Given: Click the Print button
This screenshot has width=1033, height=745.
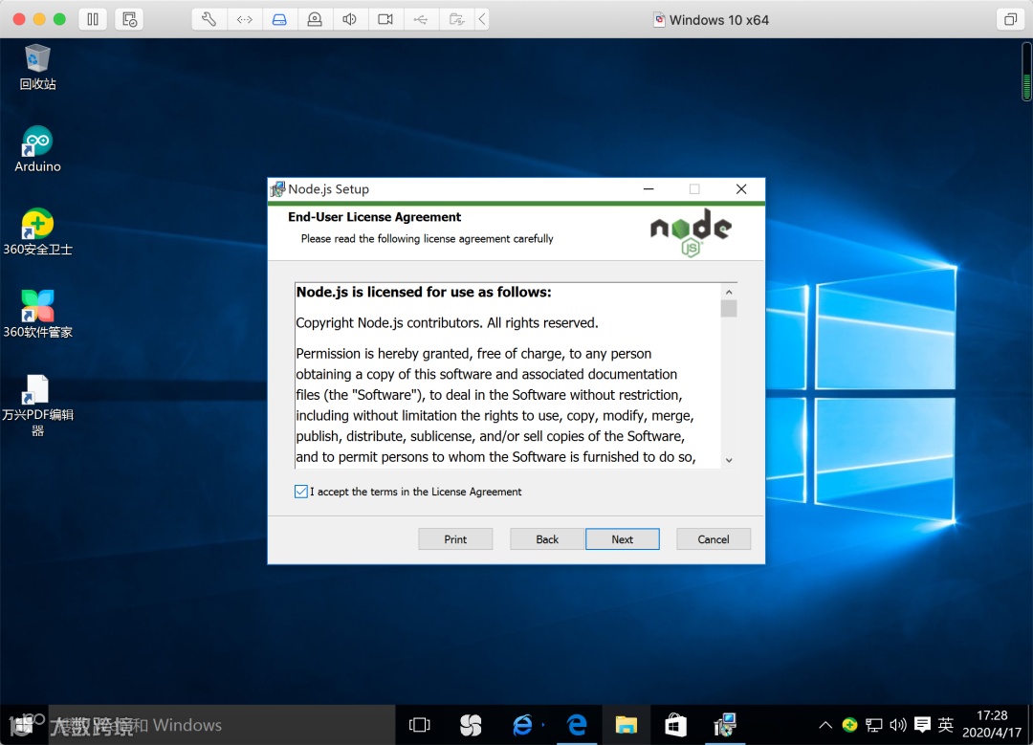Looking at the screenshot, I should [x=455, y=538].
